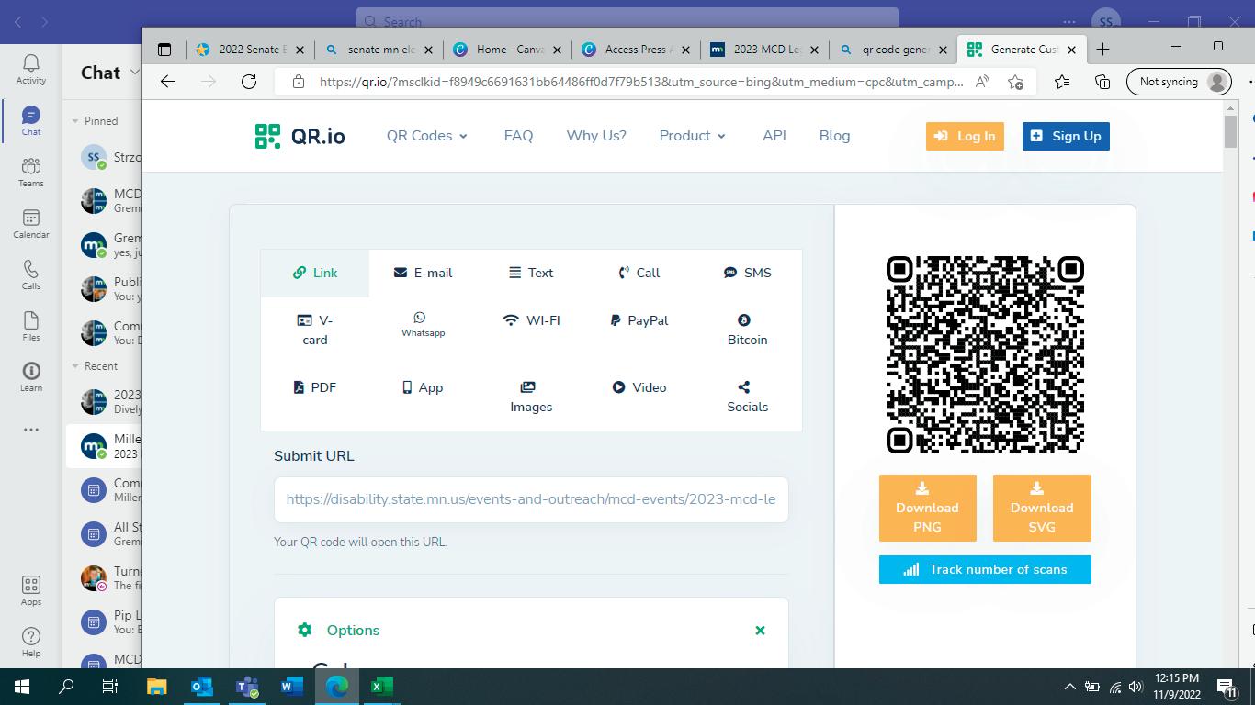The width and height of the screenshot is (1255, 705).
Task: Collapse the Pinned chats section
Action: pyautogui.click(x=76, y=121)
